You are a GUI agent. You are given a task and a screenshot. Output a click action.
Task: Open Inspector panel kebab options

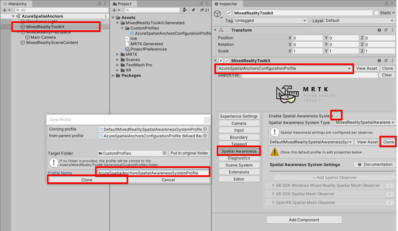coord(393,4)
